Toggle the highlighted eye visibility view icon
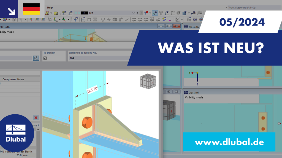 (155, 13)
